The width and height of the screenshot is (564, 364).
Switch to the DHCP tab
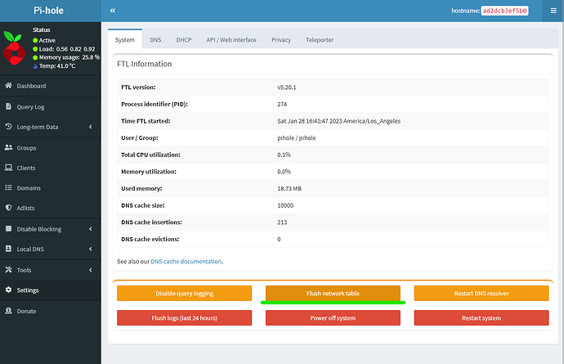(186, 39)
